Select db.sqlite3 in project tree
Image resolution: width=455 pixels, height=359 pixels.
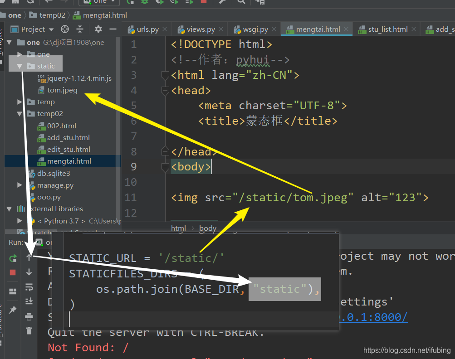point(50,174)
